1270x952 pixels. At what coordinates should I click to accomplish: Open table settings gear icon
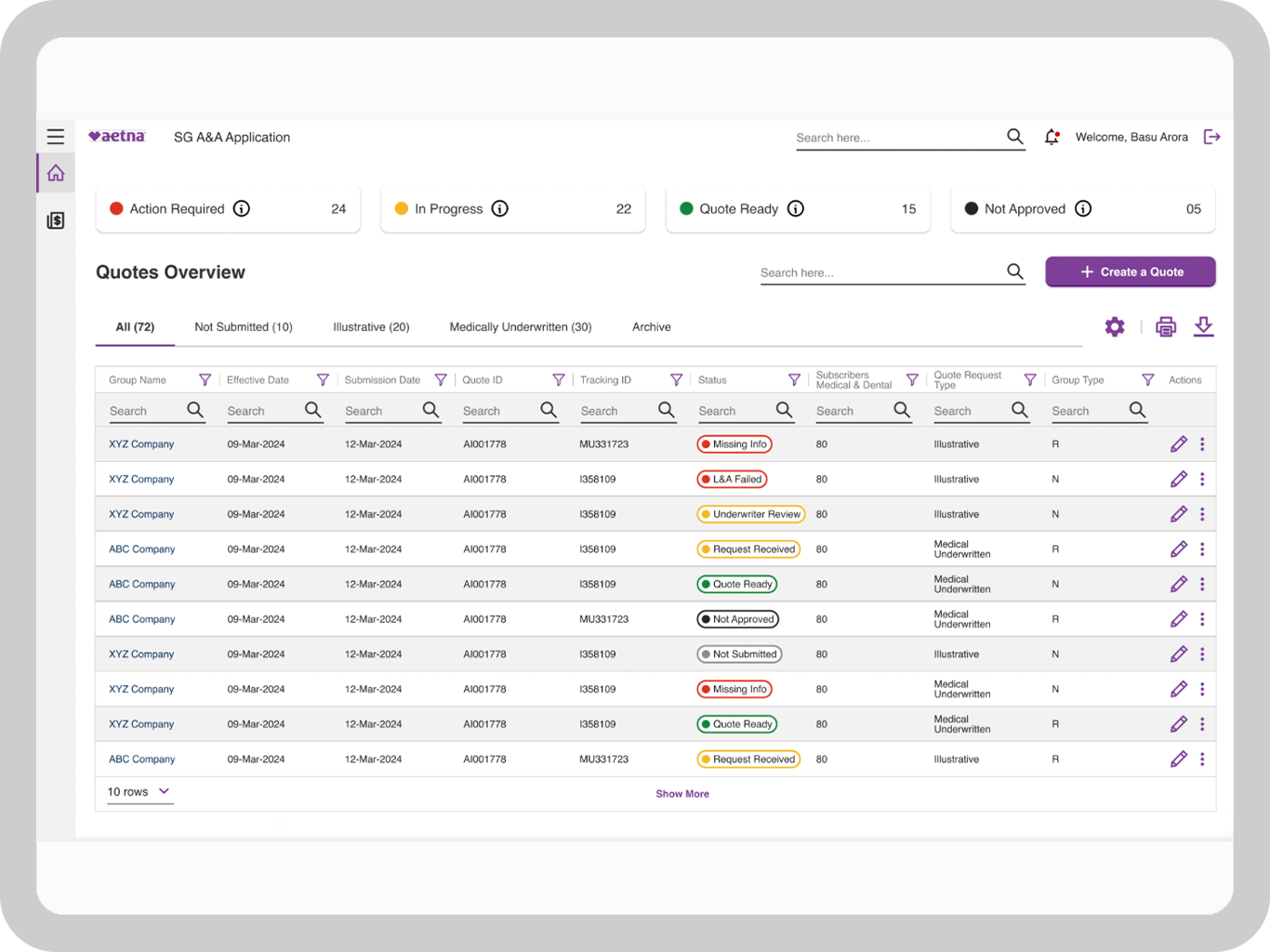click(x=1114, y=326)
